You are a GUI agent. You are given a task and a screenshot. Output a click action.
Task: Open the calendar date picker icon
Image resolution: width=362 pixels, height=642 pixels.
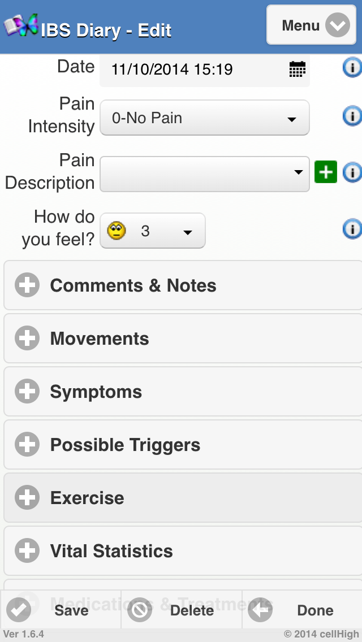tap(297, 70)
